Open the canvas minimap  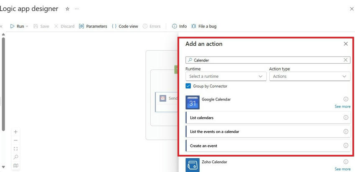coord(16,165)
